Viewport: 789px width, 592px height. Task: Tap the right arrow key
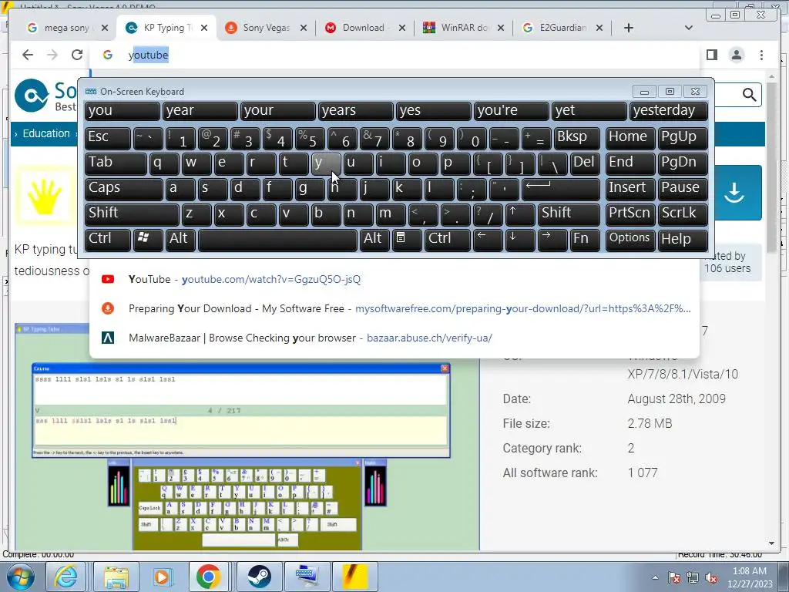click(x=552, y=240)
